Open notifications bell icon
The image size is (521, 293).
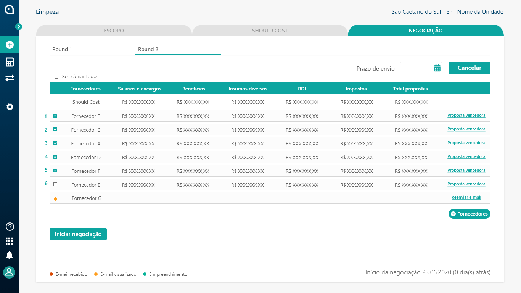(x=10, y=255)
